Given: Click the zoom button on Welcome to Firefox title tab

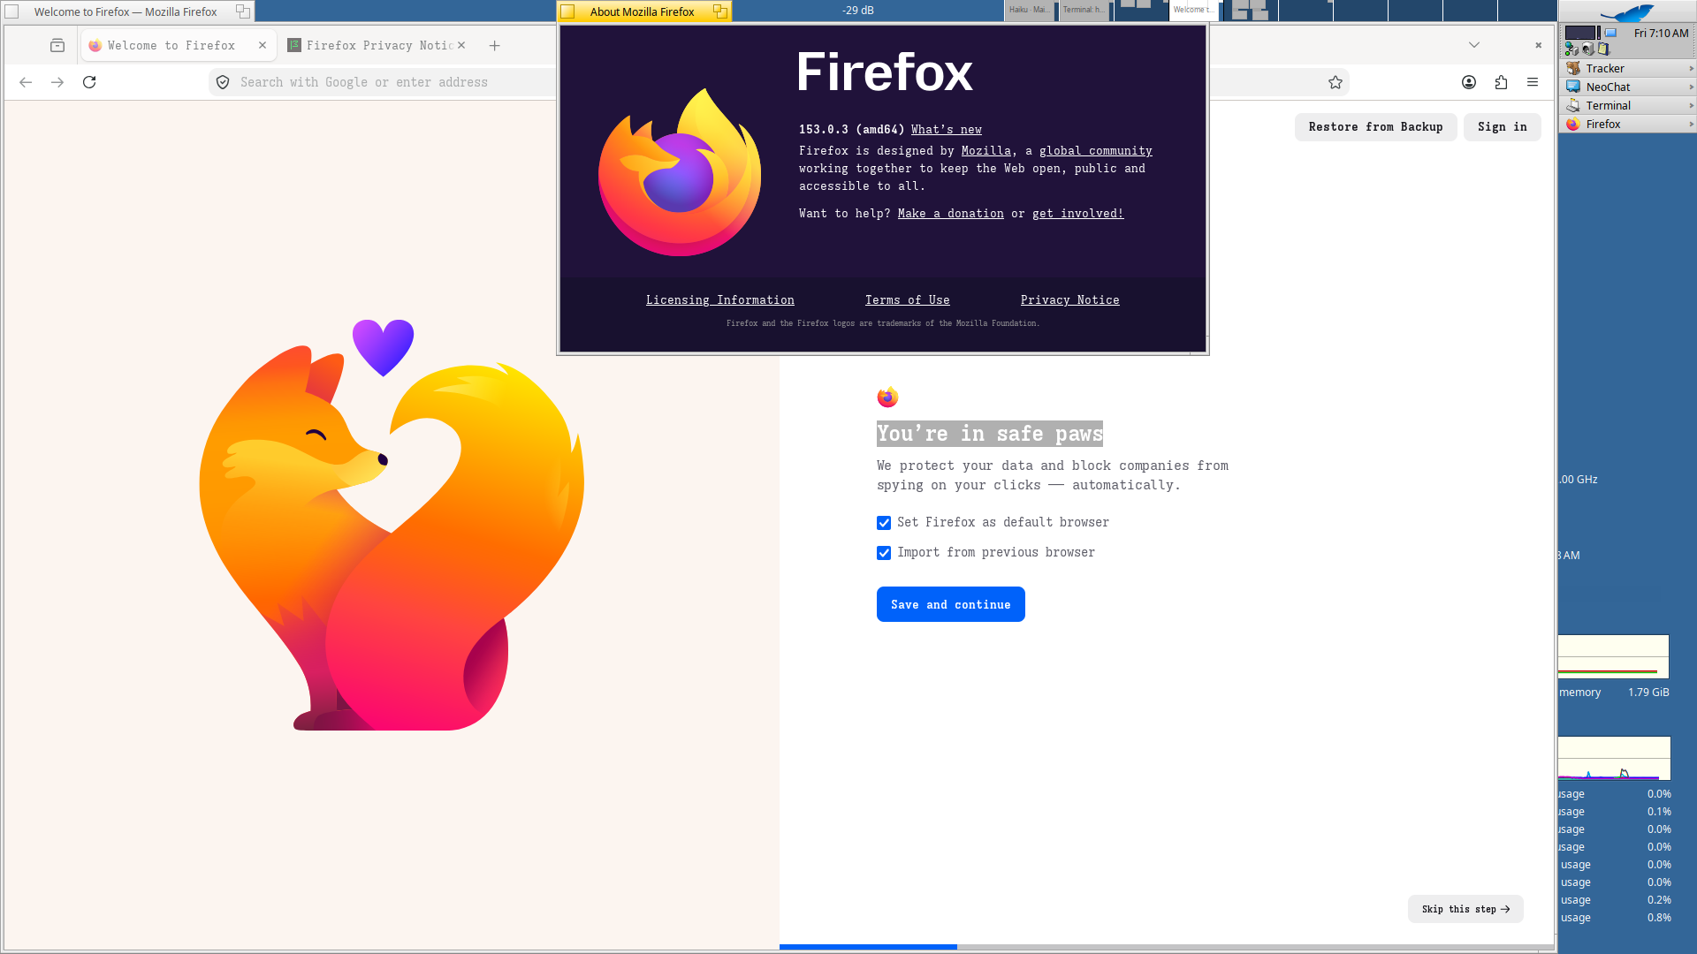Looking at the screenshot, I should [242, 11].
